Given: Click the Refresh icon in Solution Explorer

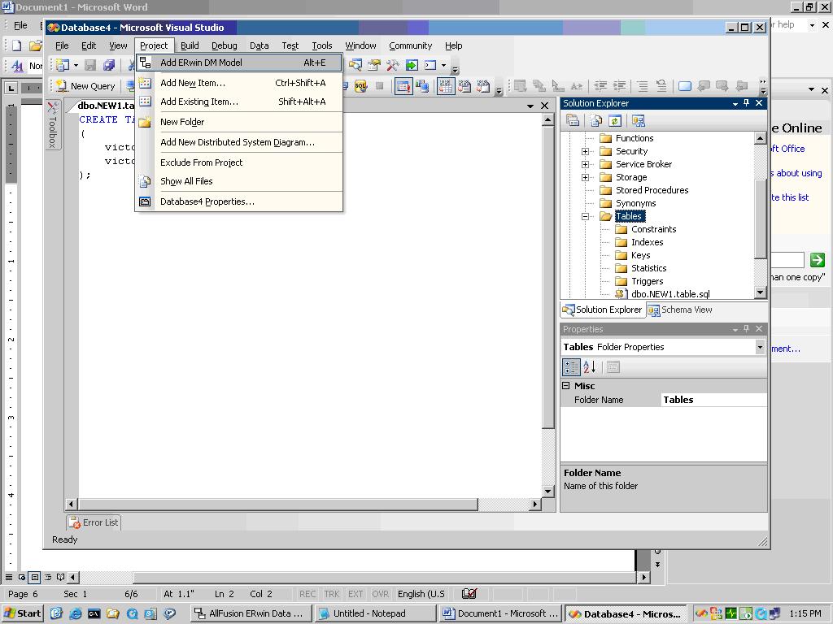Looking at the screenshot, I should point(615,121).
